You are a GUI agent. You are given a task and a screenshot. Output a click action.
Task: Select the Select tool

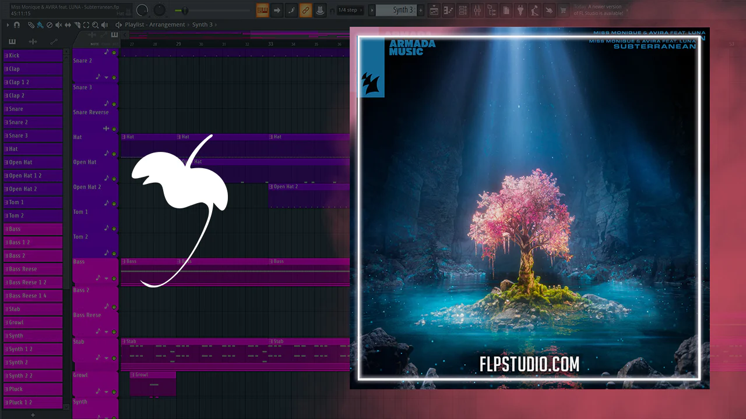(x=86, y=24)
